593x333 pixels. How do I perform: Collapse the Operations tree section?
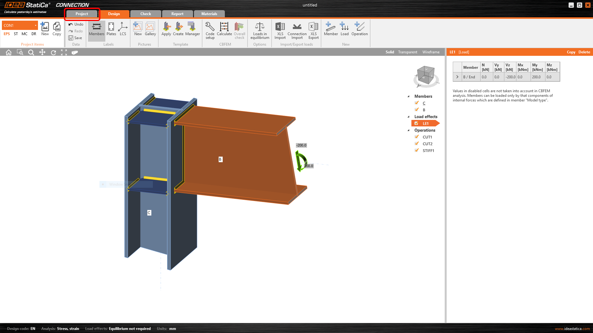[408, 130]
